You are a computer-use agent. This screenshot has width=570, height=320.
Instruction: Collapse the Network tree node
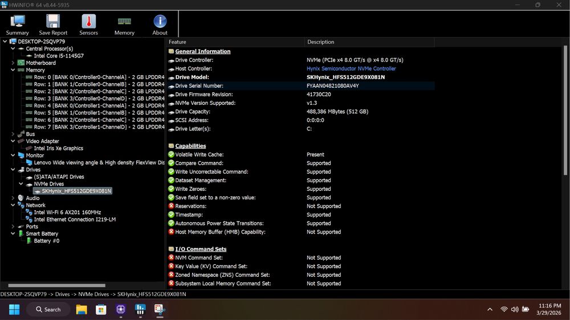coord(13,205)
